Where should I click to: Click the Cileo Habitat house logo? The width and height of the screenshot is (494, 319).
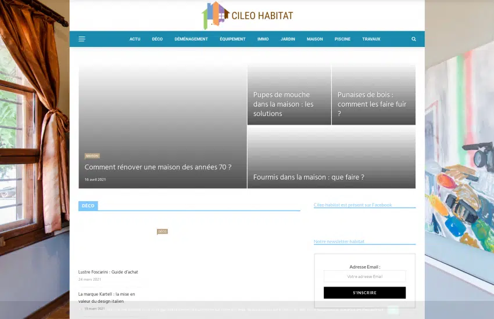pos(216,15)
